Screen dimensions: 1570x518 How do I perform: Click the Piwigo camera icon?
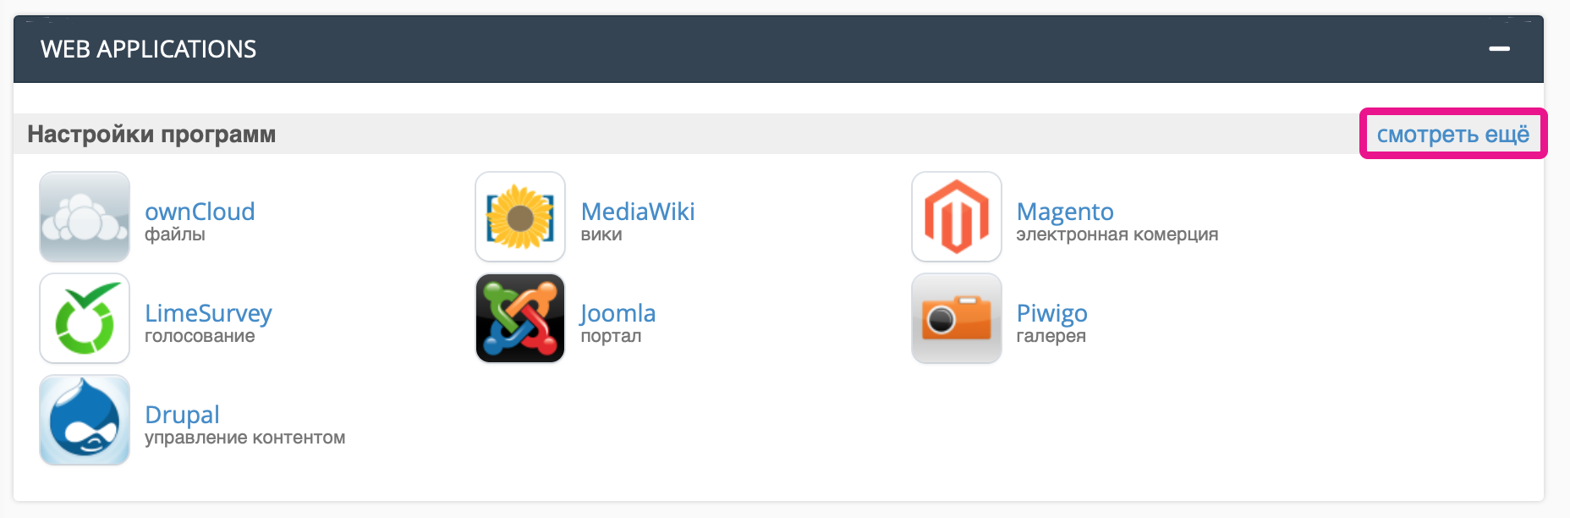957,318
